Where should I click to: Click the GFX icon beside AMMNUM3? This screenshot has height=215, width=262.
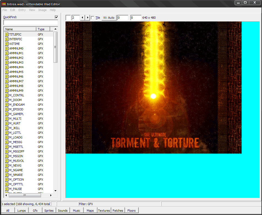click(7, 62)
